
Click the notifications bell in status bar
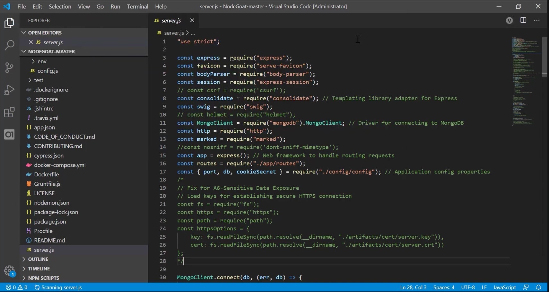click(x=539, y=287)
